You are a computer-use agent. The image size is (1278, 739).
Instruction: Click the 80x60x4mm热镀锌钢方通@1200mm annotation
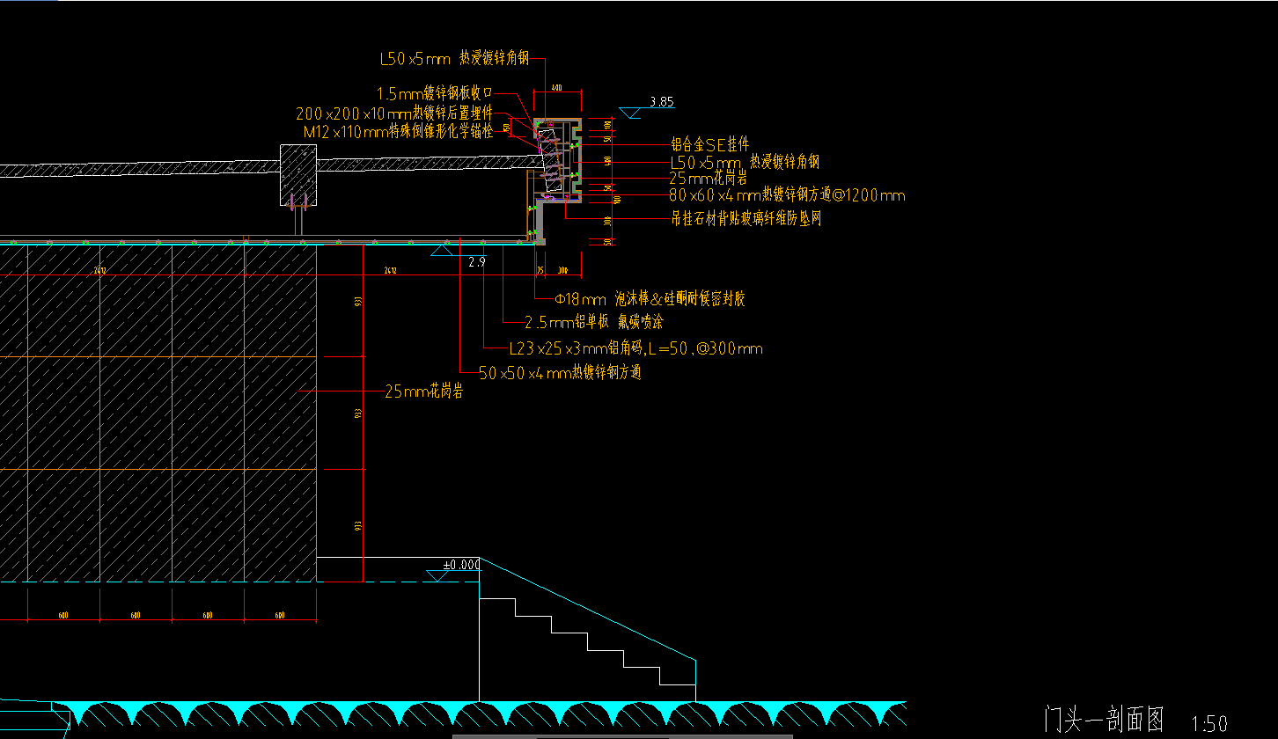(x=788, y=195)
